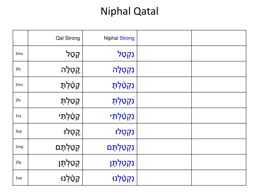Select the "Niphal Strong" column header
Screen dimensions: 259x194
(x=119, y=38)
